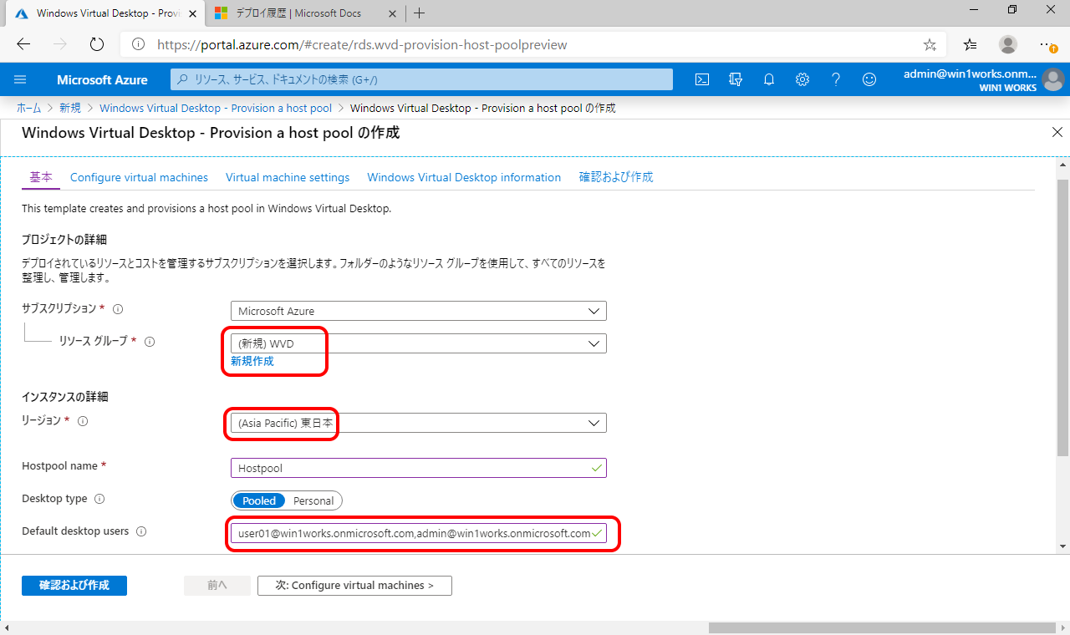Viewport: 1070px width, 635px height.
Task: Open portal settings gear
Action: [x=802, y=79]
